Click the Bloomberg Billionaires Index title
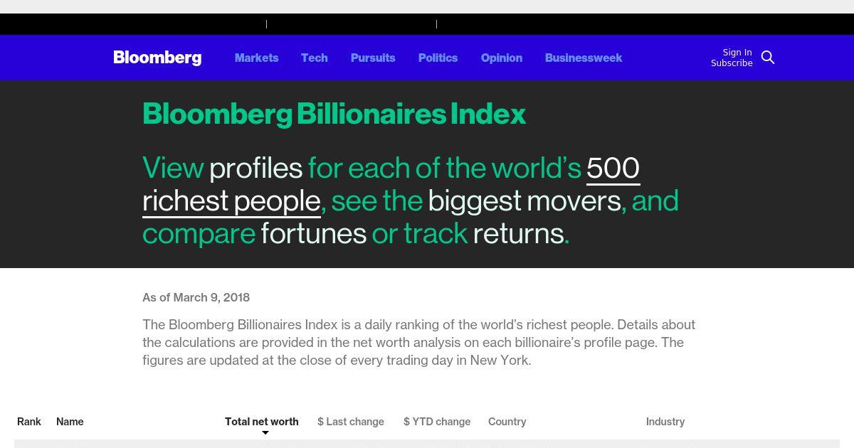Screen dimensions: 854x448 pyautogui.click(x=334, y=114)
